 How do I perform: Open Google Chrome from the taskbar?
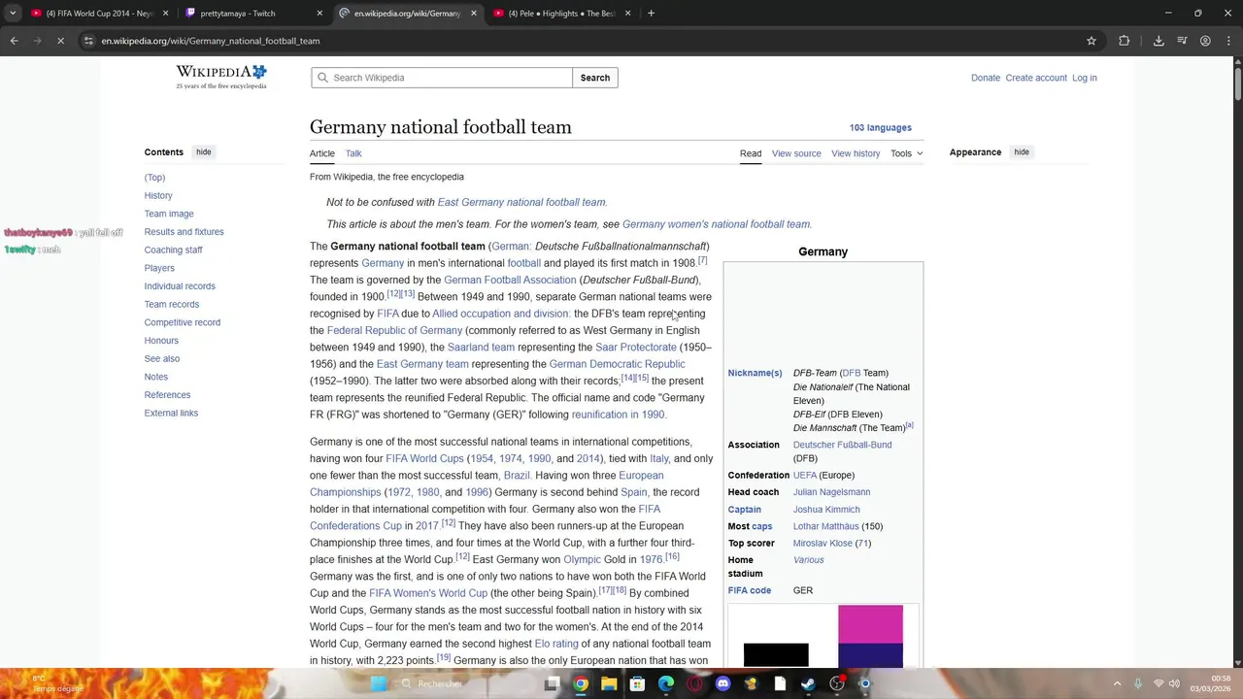coord(580,683)
